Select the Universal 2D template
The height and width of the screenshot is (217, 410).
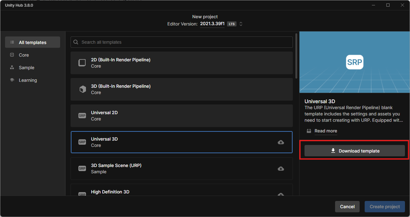[x=182, y=116]
